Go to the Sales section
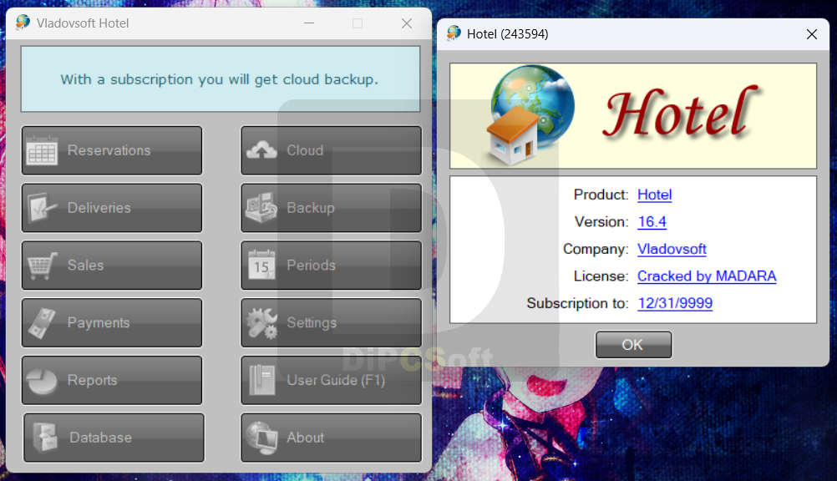837x481 pixels. click(112, 266)
